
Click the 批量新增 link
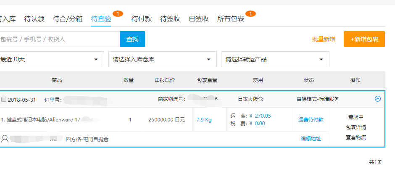[324, 39]
